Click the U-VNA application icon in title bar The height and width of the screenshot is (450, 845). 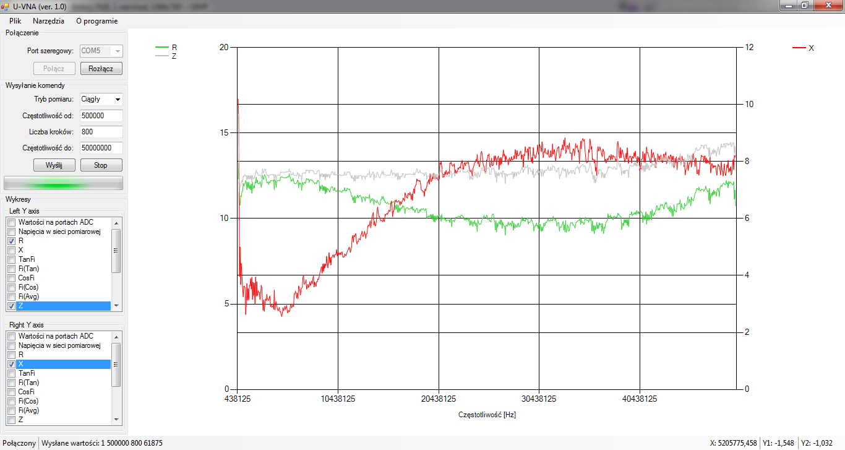(4, 6)
